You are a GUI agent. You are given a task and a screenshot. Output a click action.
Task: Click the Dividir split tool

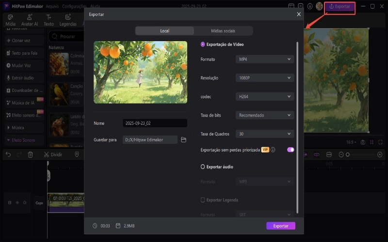click(53, 154)
